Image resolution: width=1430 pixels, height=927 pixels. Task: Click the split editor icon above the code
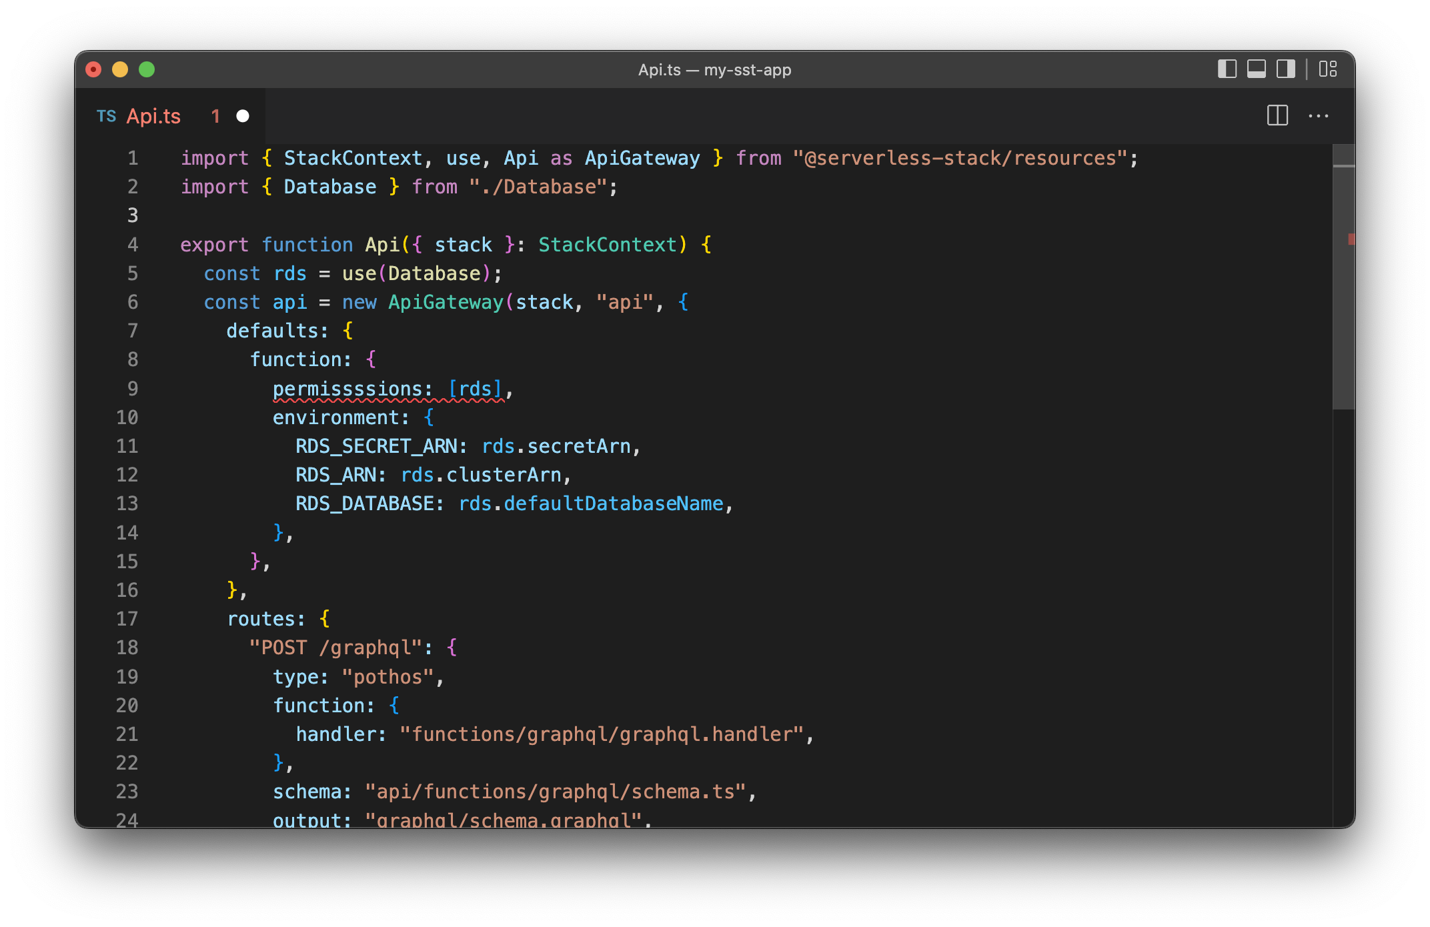coord(1277,116)
